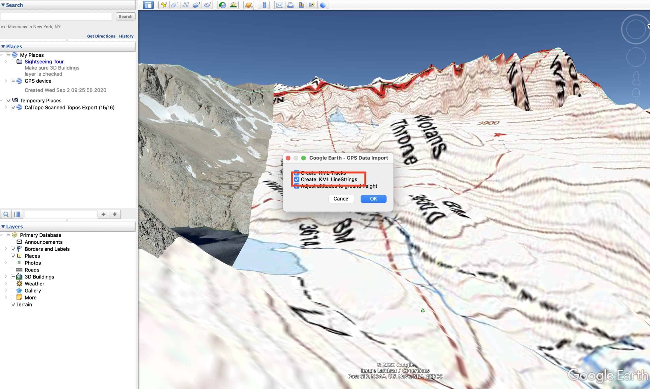The height and width of the screenshot is (389, 650).
Task: Open Get Directions link
Action: [101, 36]
